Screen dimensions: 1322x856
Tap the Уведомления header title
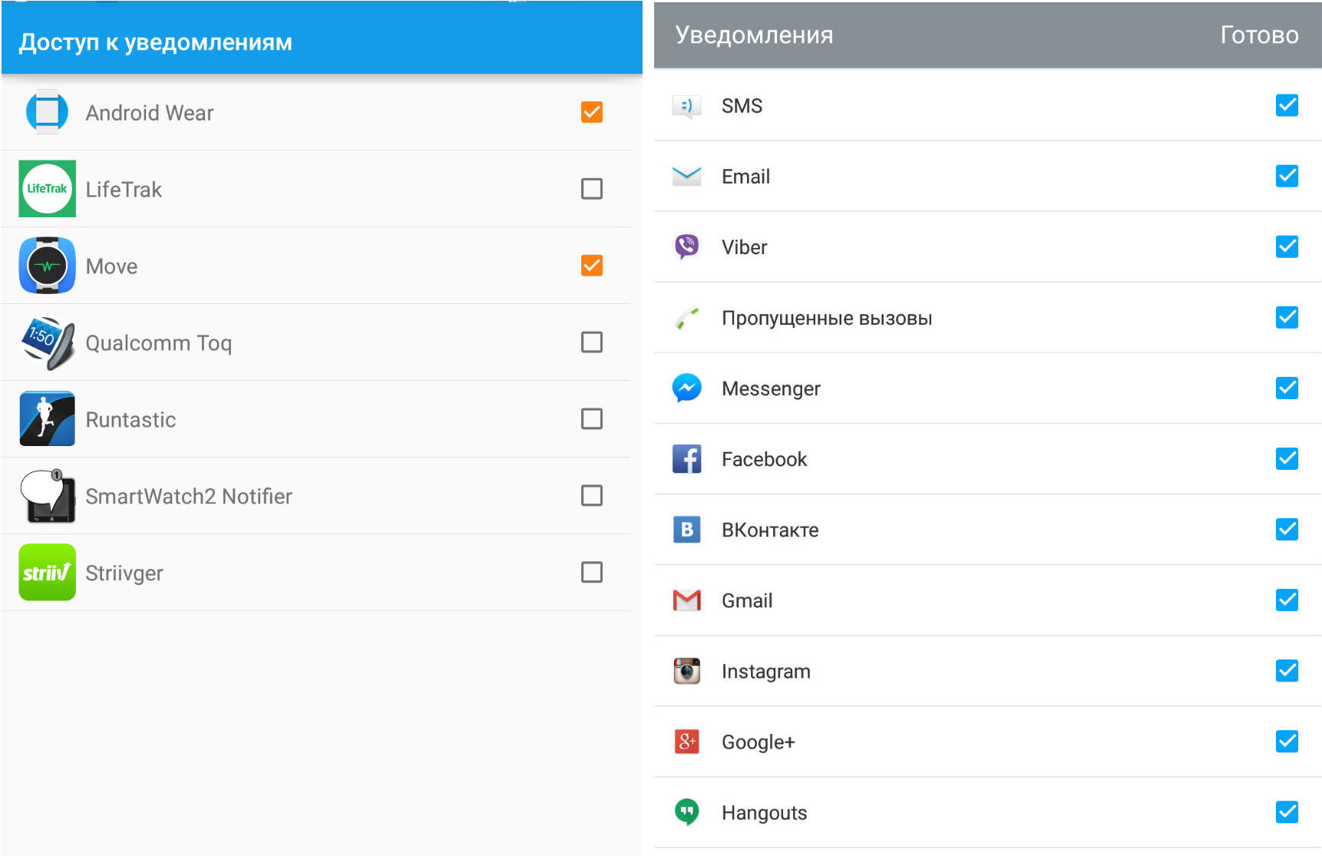pos(754,35)
